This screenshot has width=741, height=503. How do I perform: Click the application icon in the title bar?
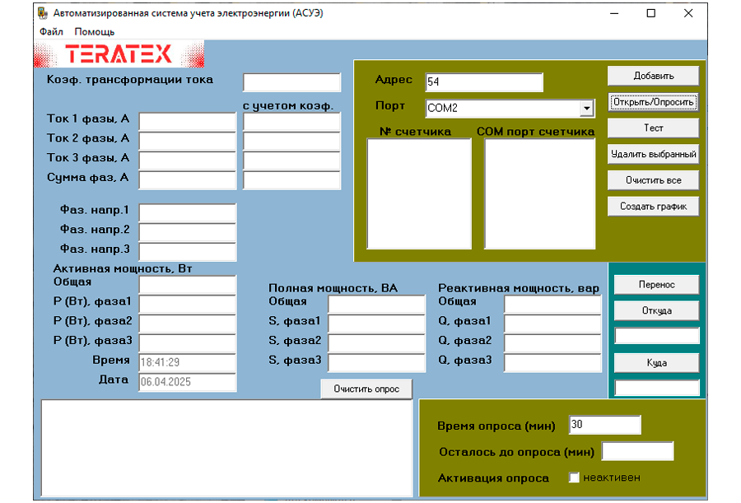click(43, 13)
